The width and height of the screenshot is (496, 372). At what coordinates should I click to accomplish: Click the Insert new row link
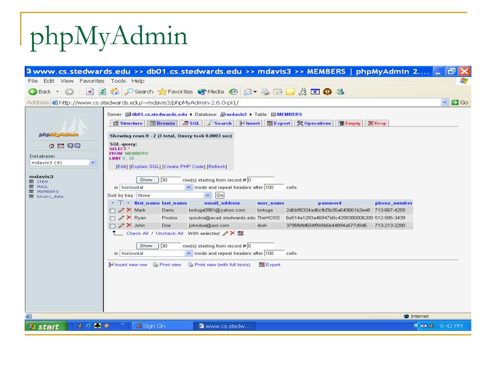pos(128,265)
